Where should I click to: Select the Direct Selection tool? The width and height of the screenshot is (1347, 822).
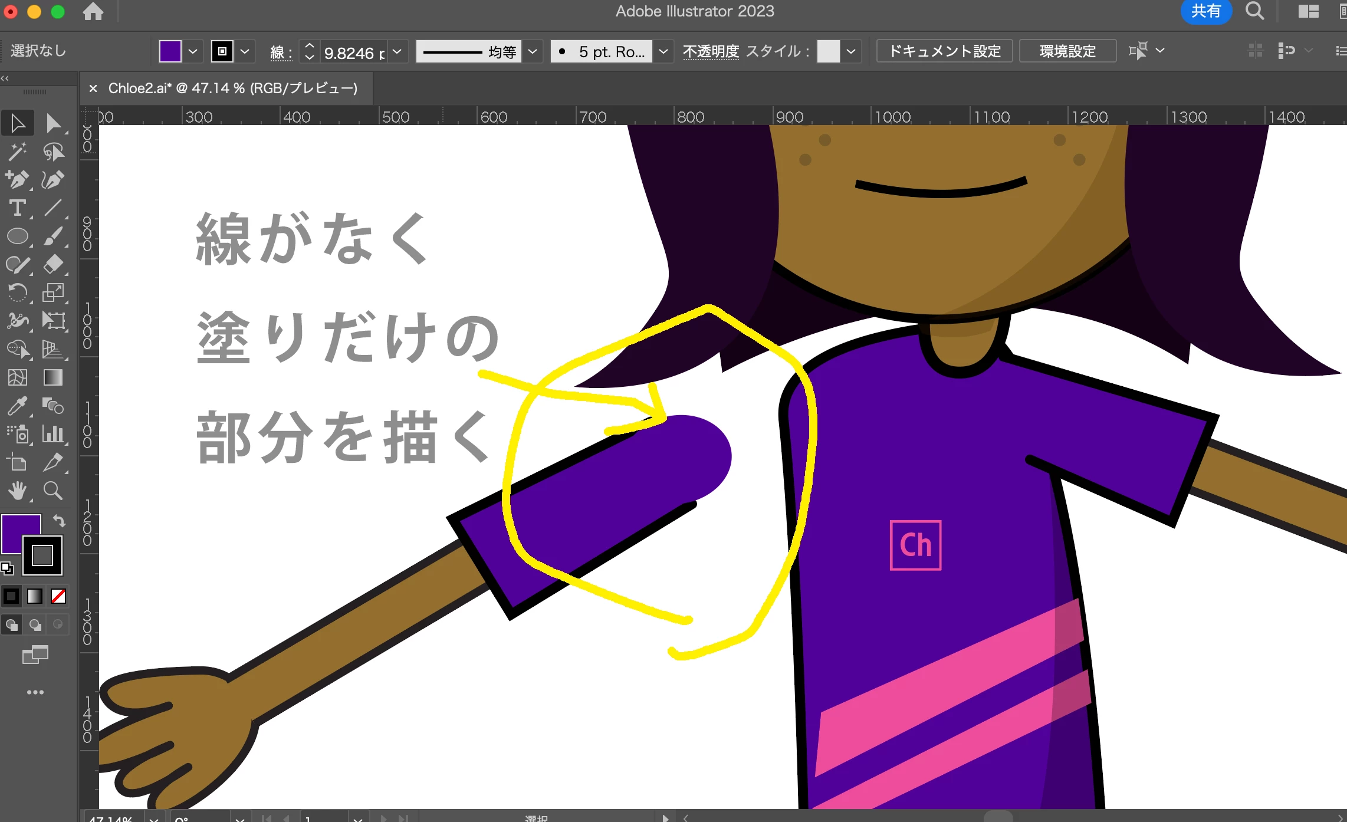click(x=53, y=123)
